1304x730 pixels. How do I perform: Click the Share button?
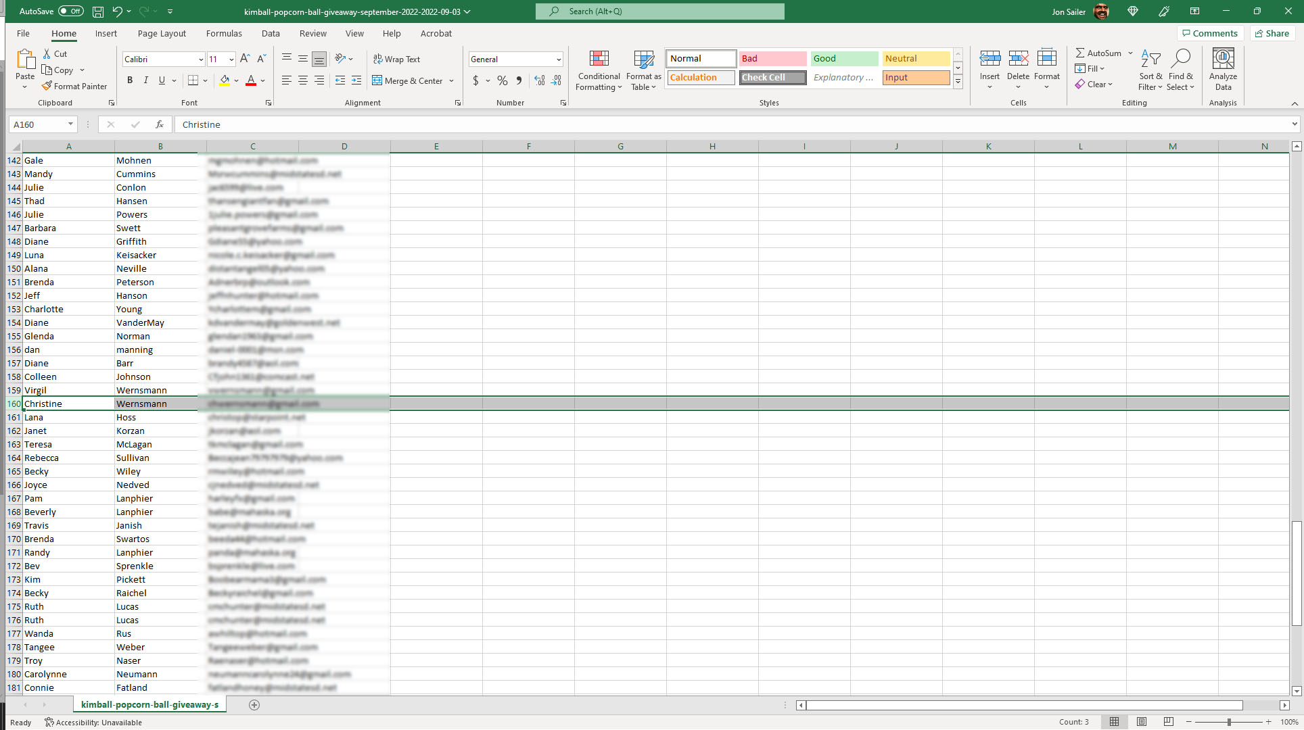(1272, 33)
